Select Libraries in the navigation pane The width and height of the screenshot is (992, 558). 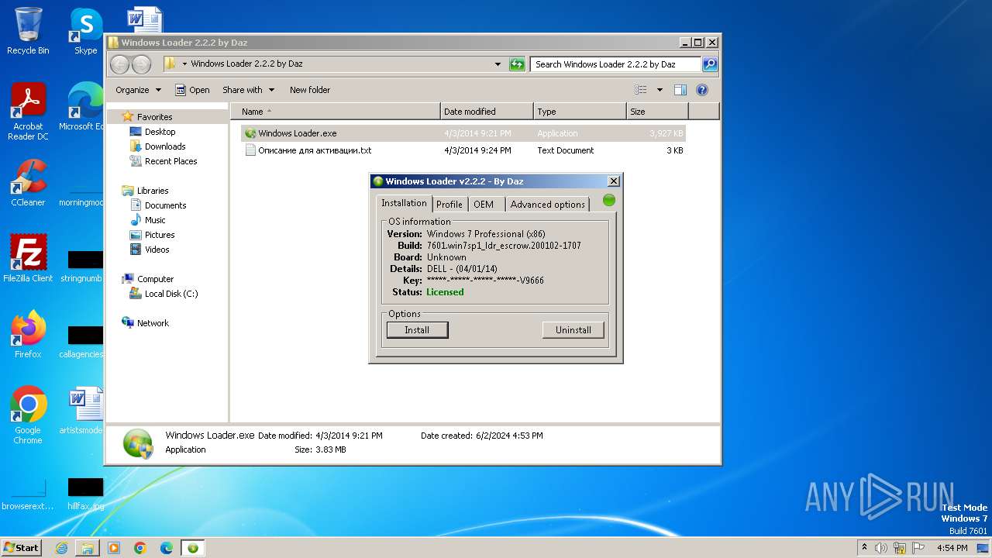(153, 191)
